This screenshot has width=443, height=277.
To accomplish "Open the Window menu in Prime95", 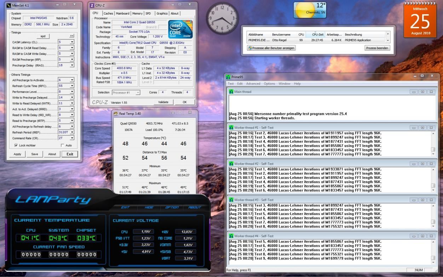I will tap(284, 84).
